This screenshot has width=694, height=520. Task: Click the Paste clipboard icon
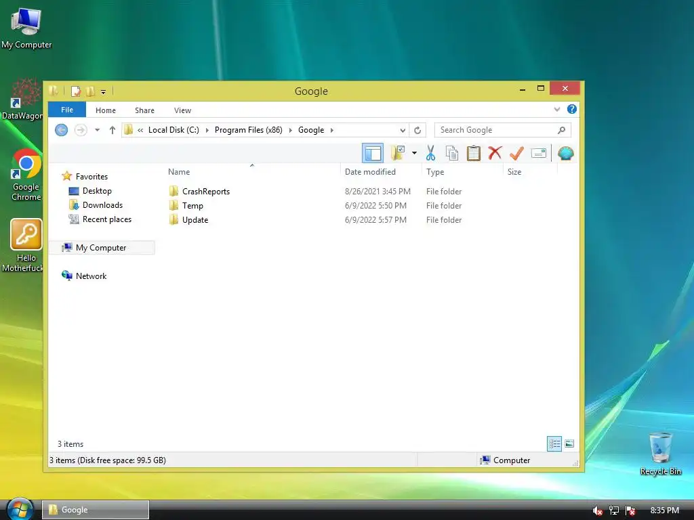[474, 153]
